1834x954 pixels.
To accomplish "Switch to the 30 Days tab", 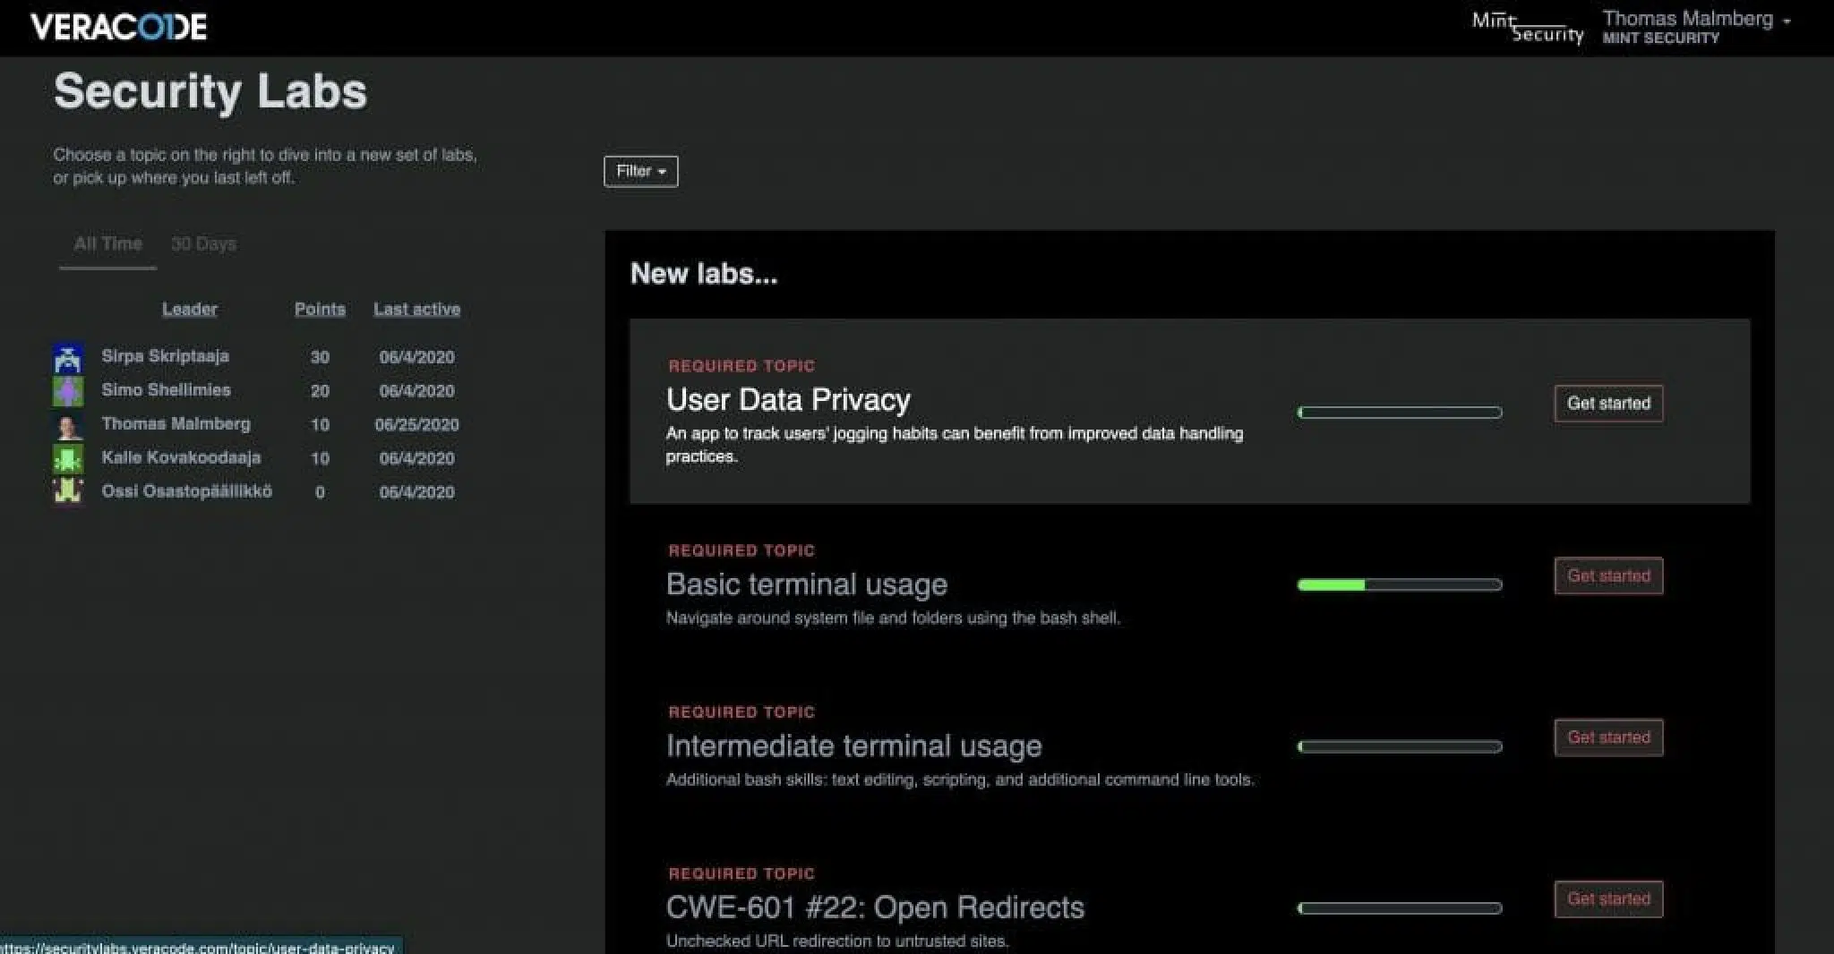I will (x=203, y=243).
